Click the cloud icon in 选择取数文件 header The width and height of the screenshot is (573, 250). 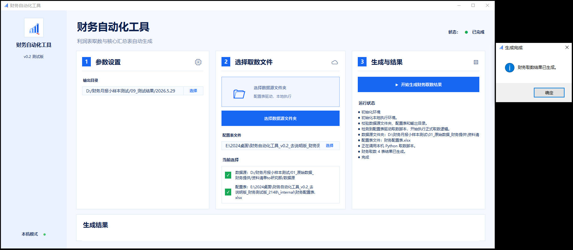pos(335,62)
